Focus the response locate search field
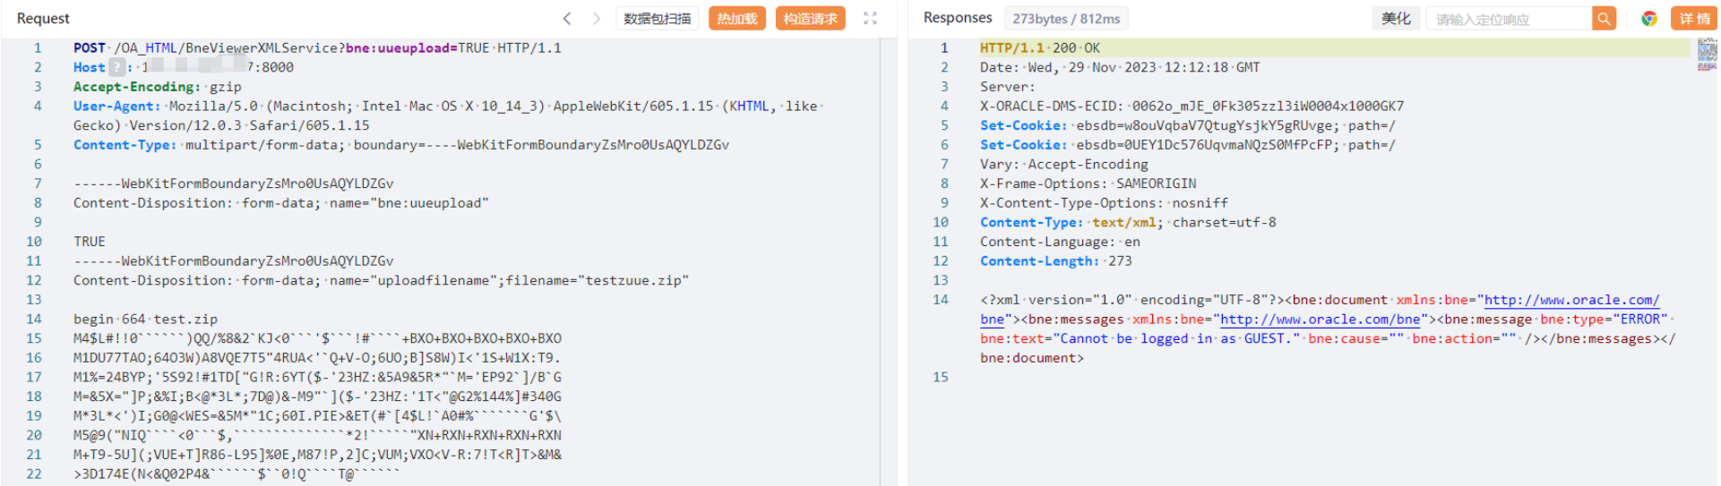This screenshot has height=486, width=1721. coord(1509,19)
